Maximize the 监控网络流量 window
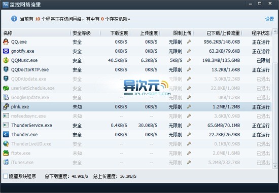The image size is (279, 193). (260, 4)
